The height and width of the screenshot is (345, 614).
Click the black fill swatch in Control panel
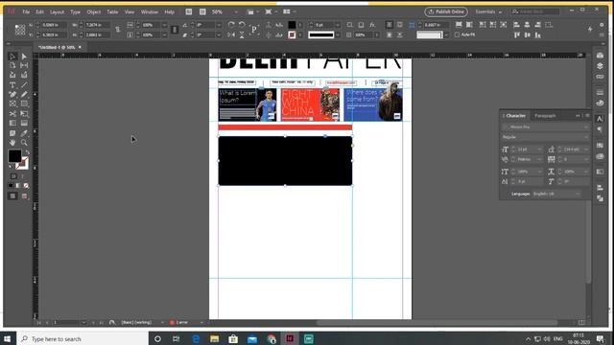click(292, 25)
